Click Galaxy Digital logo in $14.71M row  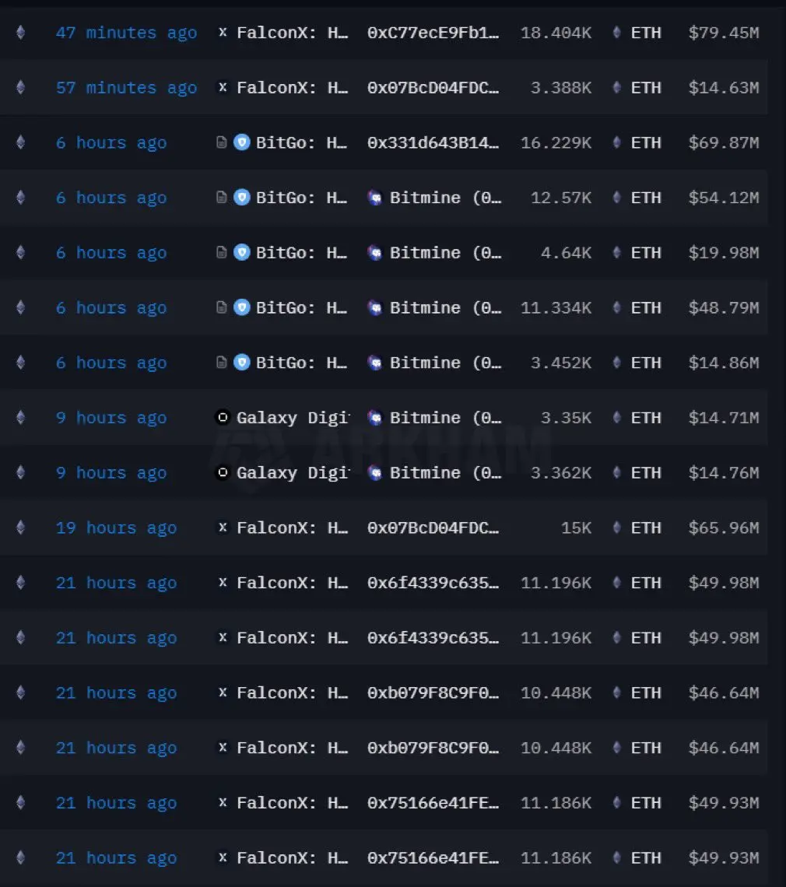pyautogui.click(x=223, y=418)
